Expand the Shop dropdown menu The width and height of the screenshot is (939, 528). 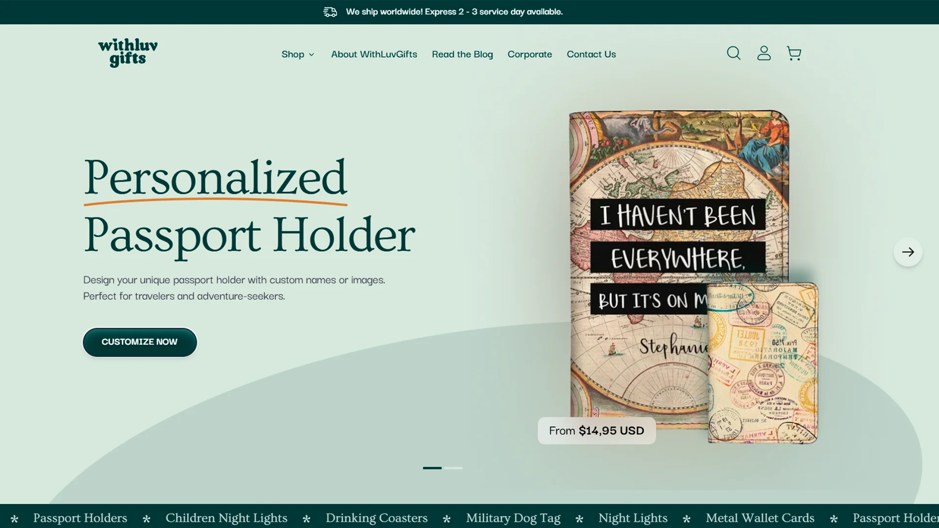pos(298,54)
